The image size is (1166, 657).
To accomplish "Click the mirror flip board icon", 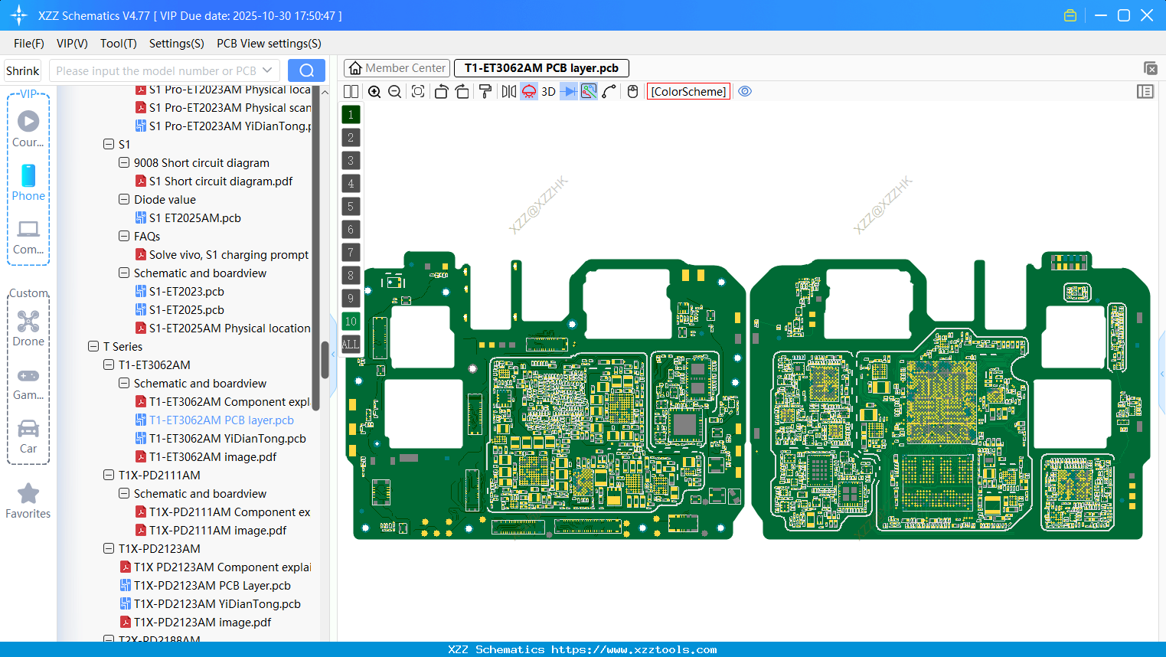I will click(x=507, y=91).
